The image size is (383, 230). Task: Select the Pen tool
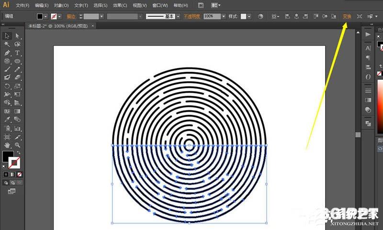point(7,52)
